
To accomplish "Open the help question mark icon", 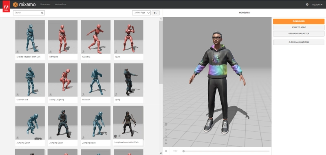I will pos(307,4).
